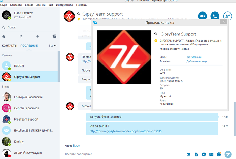Click Добавить номер link
This screenshot has width=236, height=159.
pos(197,61)
